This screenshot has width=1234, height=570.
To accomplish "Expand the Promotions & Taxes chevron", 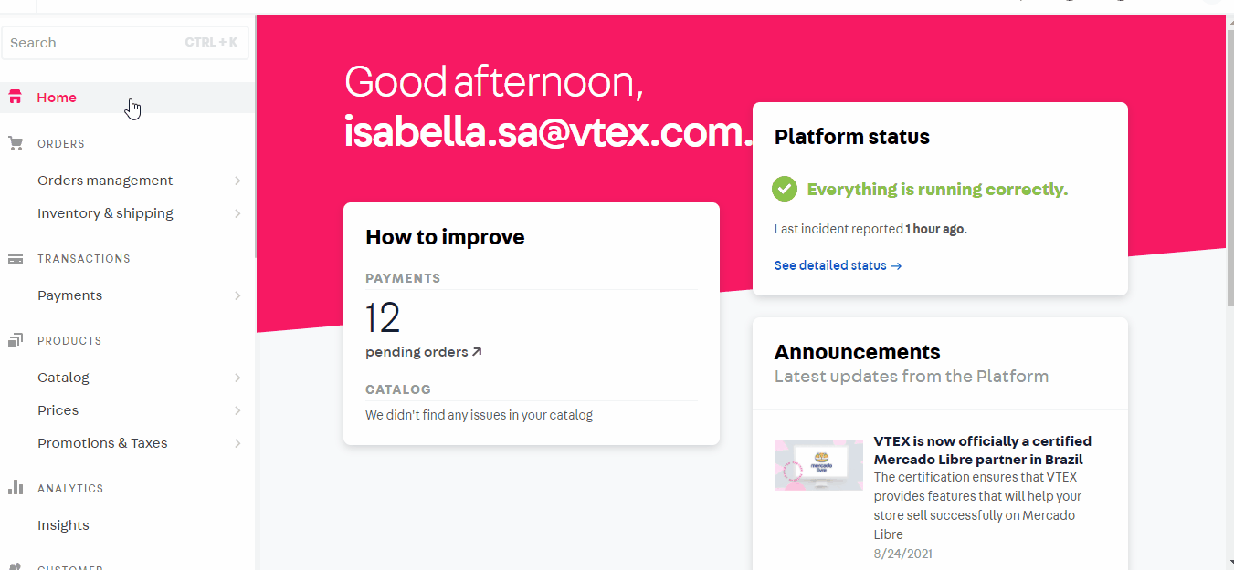I will point(237,443).
